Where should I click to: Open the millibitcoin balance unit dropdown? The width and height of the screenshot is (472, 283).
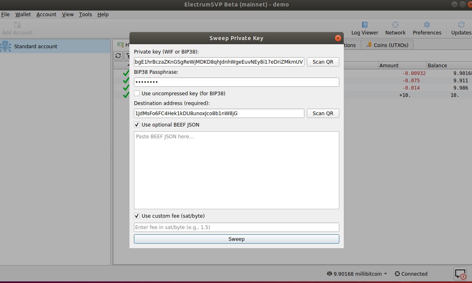pos(357,274)
